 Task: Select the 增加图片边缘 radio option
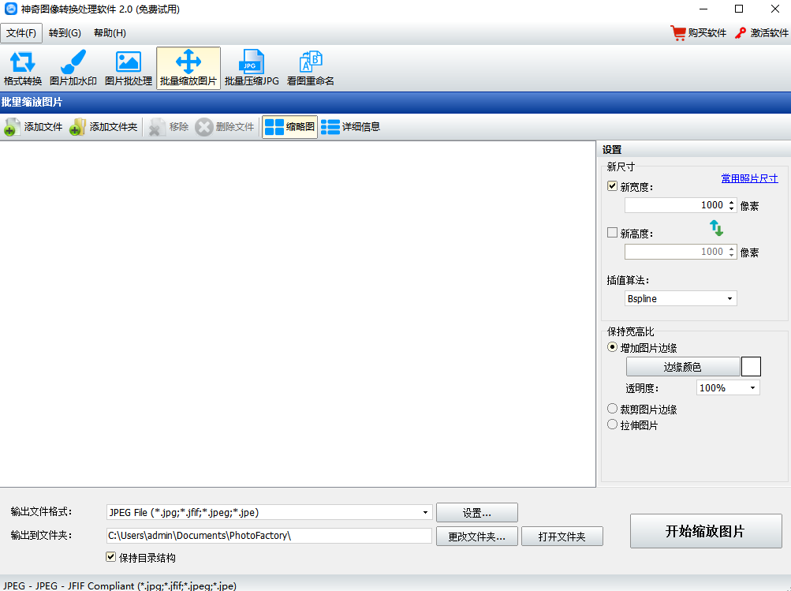(x=613, y=347)
